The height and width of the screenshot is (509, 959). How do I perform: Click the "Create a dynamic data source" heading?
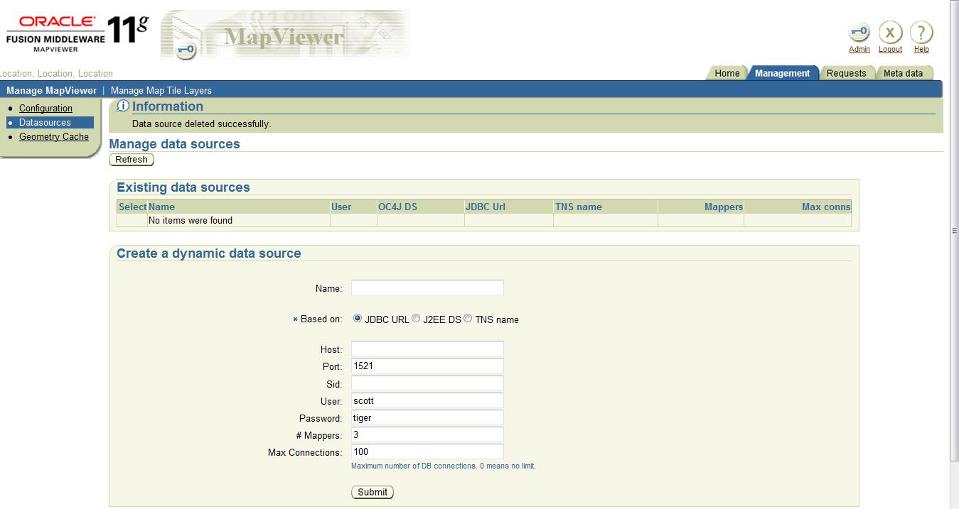coord(209,253)
